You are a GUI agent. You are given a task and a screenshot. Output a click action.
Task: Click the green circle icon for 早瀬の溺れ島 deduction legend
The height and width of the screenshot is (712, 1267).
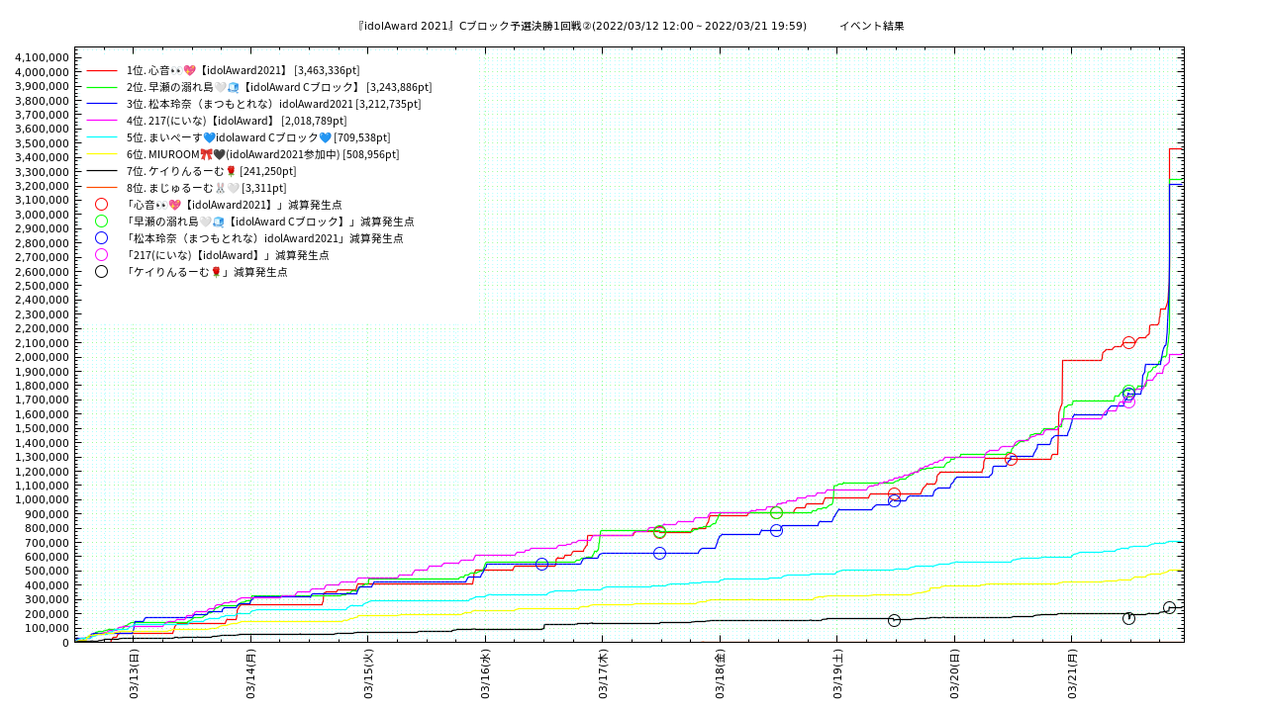[x=101, y=222]
